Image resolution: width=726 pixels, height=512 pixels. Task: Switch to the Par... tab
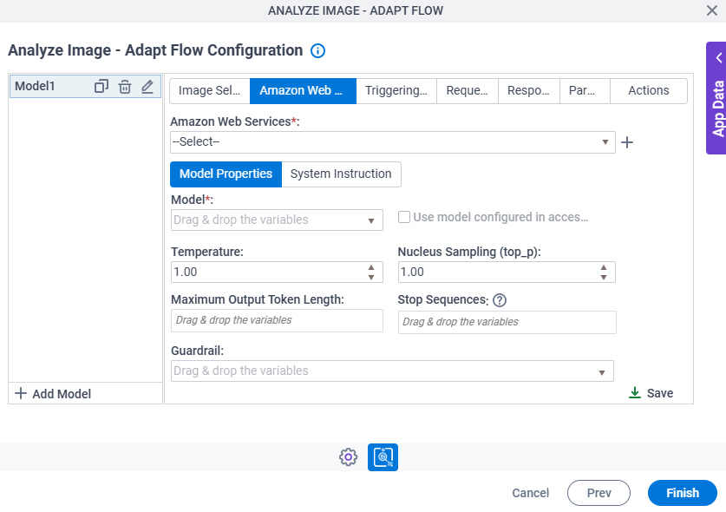pyautogui.click(x=585, y=91)
